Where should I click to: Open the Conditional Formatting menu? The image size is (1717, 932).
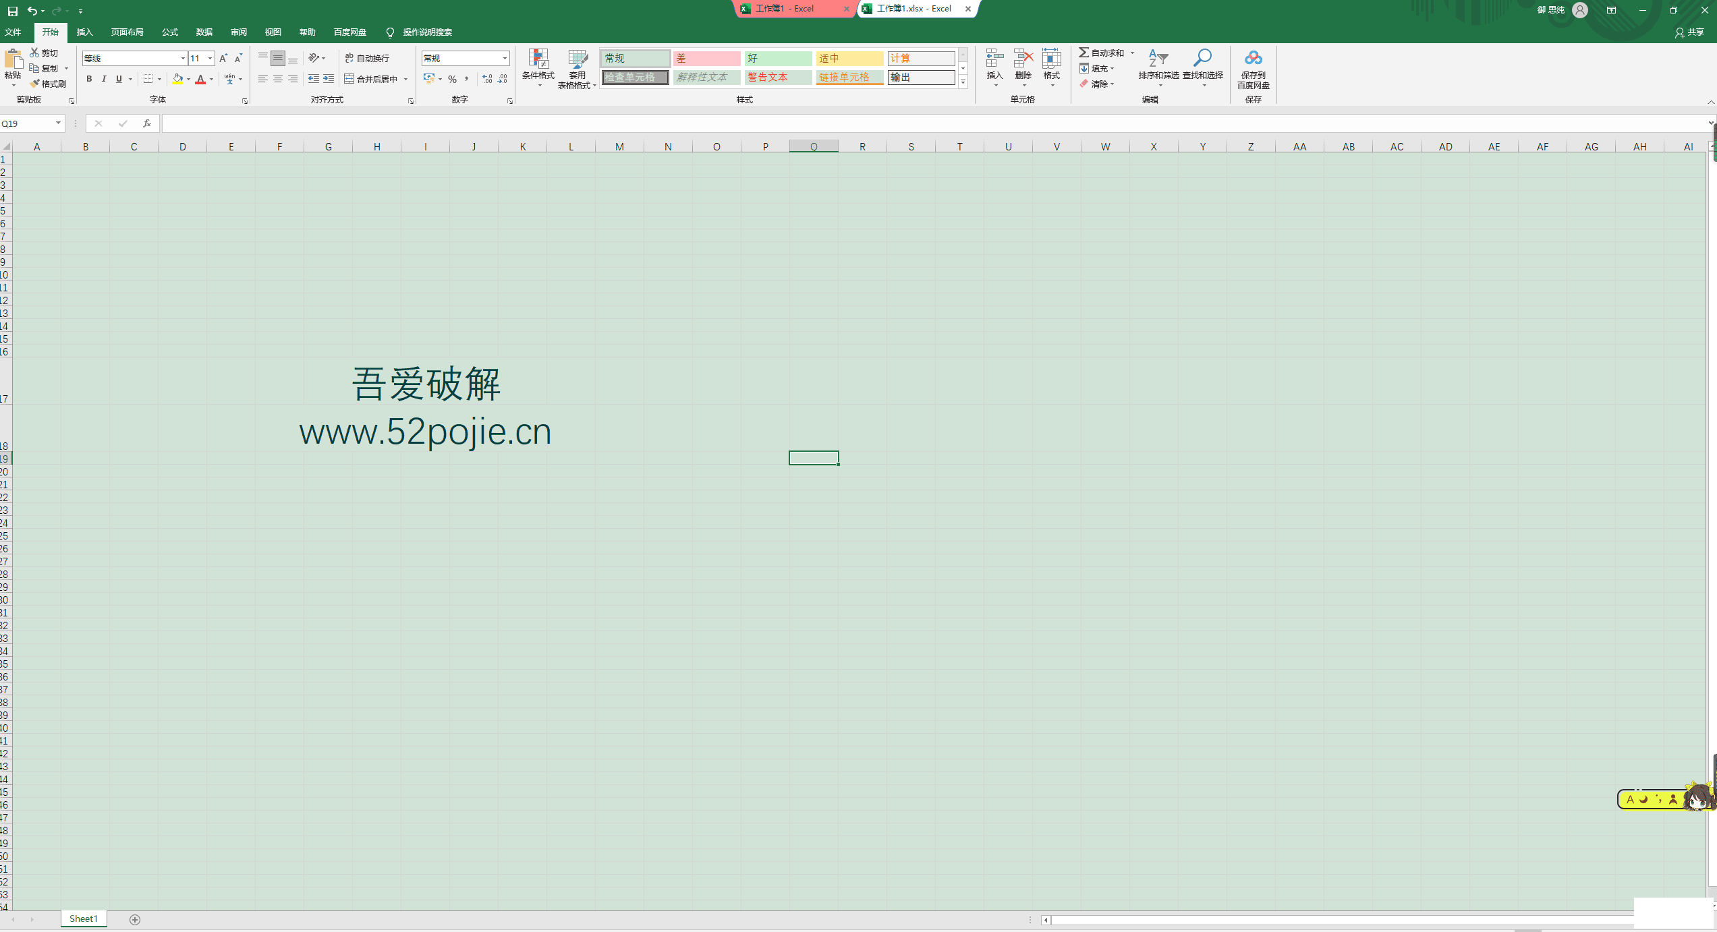(538, 68)
